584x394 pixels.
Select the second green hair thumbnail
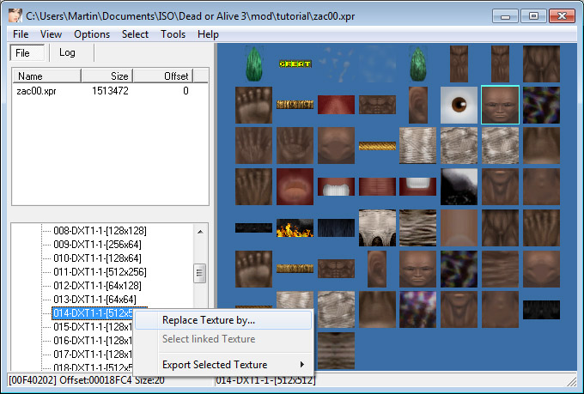coord(418,64)
